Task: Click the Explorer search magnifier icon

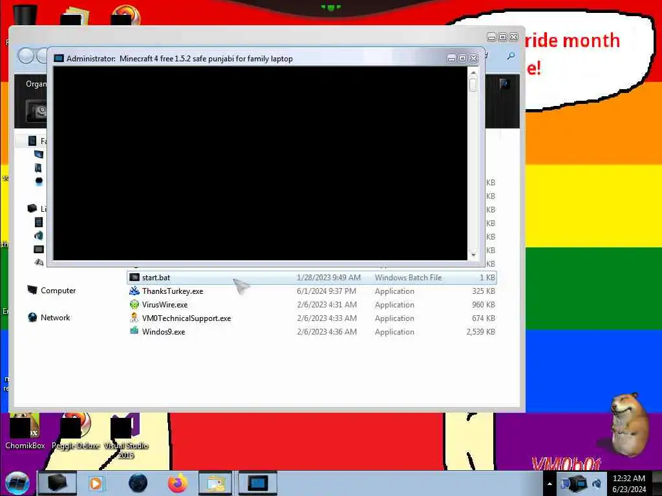Action: pos(511,56)
